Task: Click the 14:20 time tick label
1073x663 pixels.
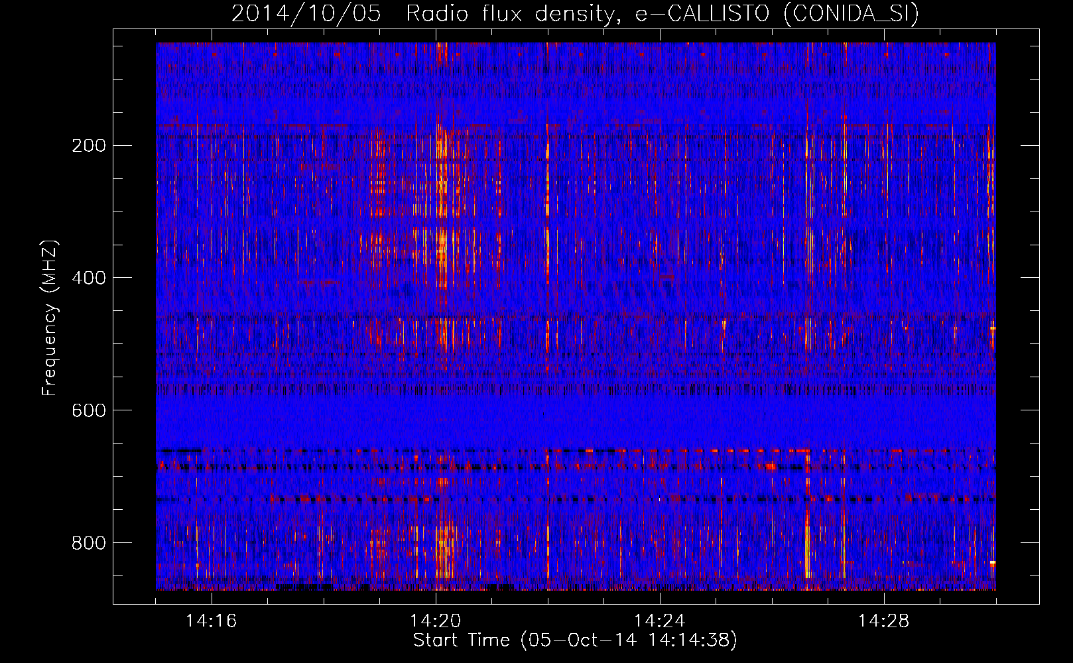Action: [435, 621]
